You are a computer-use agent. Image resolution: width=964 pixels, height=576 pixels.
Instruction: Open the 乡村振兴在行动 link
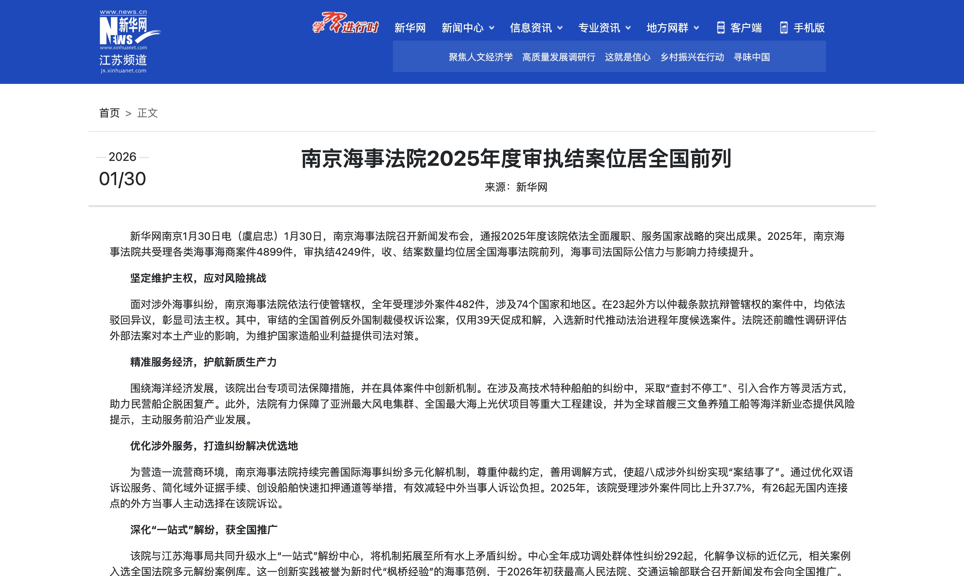tap(692, 57)
